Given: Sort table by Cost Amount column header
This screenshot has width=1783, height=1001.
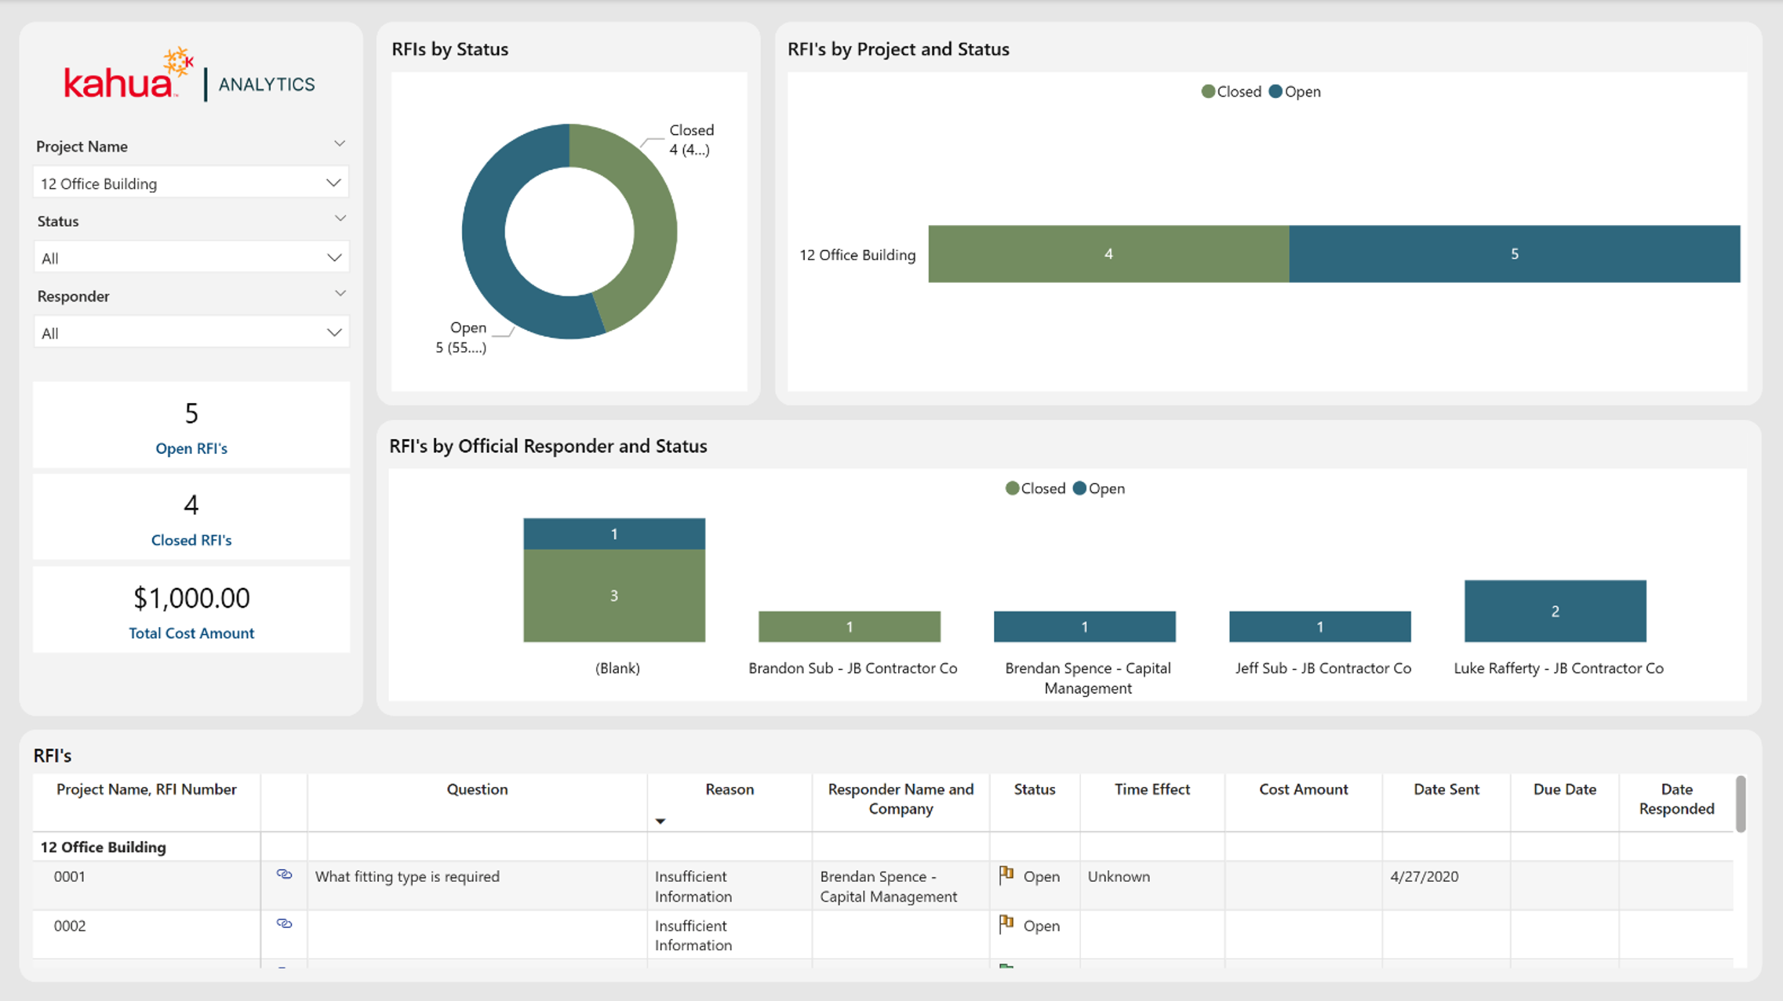Looking at the screenshot, I should pyautogui.click(x=1303, y=789).
